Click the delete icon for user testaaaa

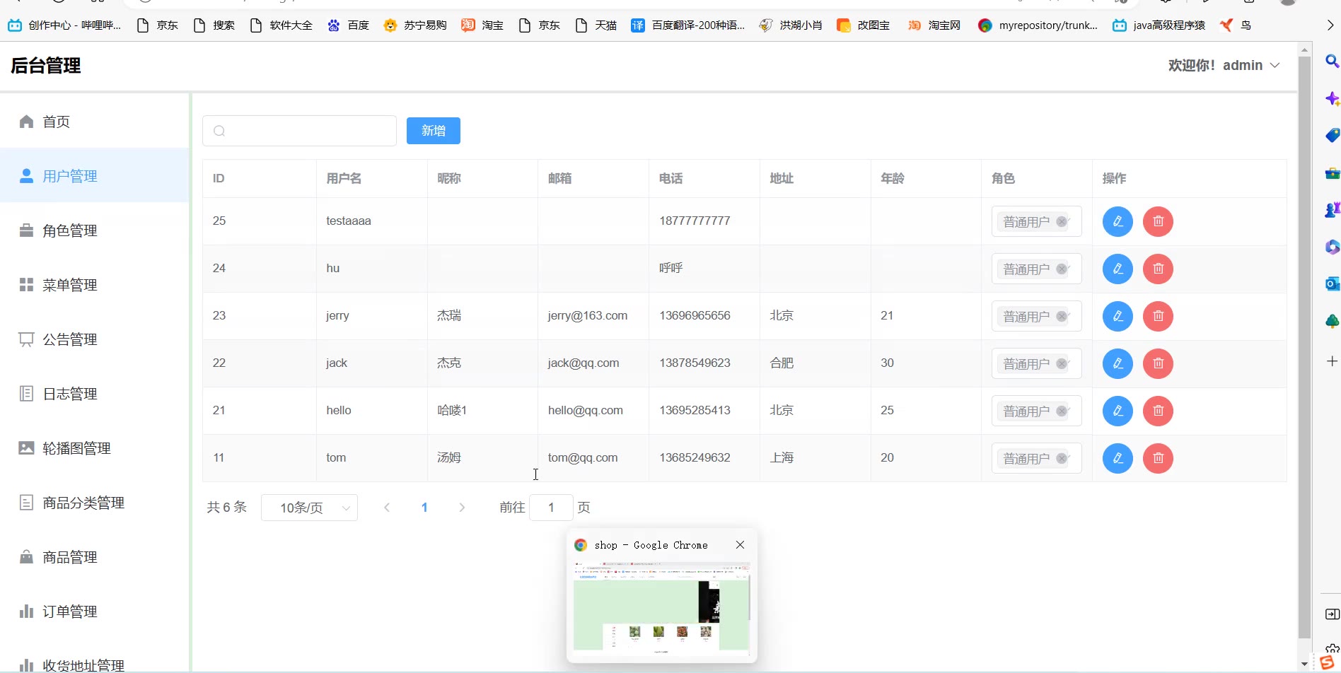1158,221
